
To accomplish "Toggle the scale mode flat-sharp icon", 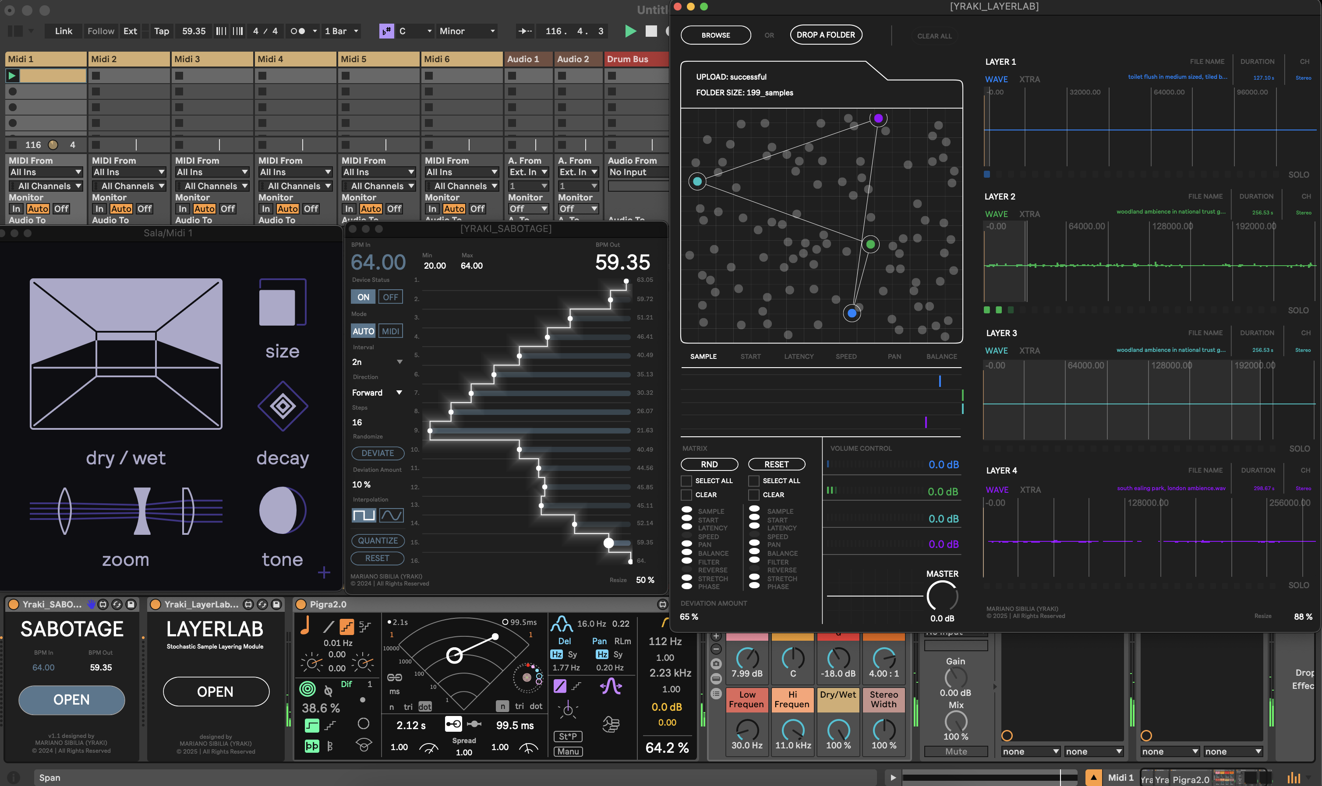I will pos(386,31).
